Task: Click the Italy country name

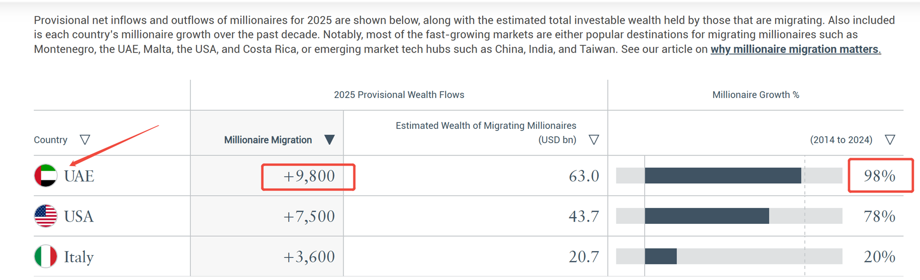Action: [x=79, y=257]
